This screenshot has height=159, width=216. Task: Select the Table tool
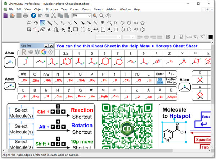tap(103, 23)
